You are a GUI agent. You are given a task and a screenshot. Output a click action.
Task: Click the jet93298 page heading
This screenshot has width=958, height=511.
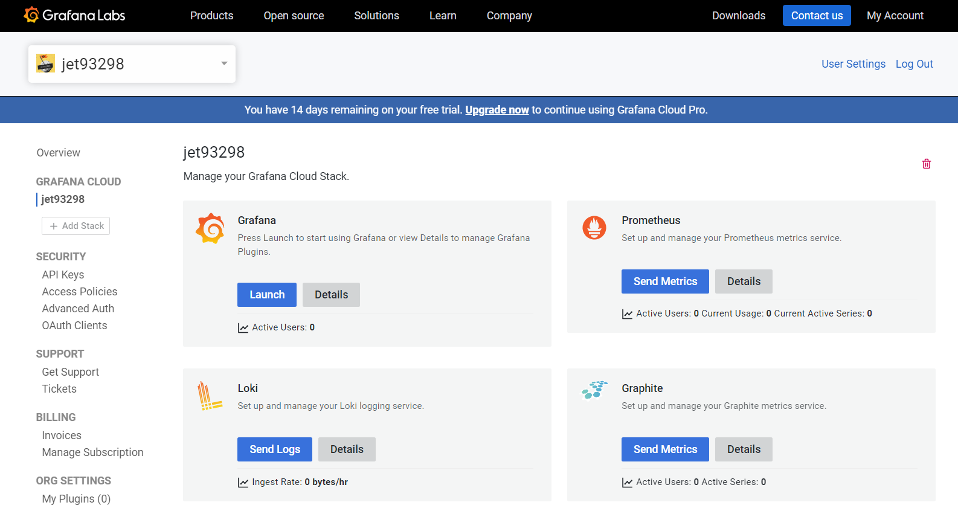click(x=214, y=152)
